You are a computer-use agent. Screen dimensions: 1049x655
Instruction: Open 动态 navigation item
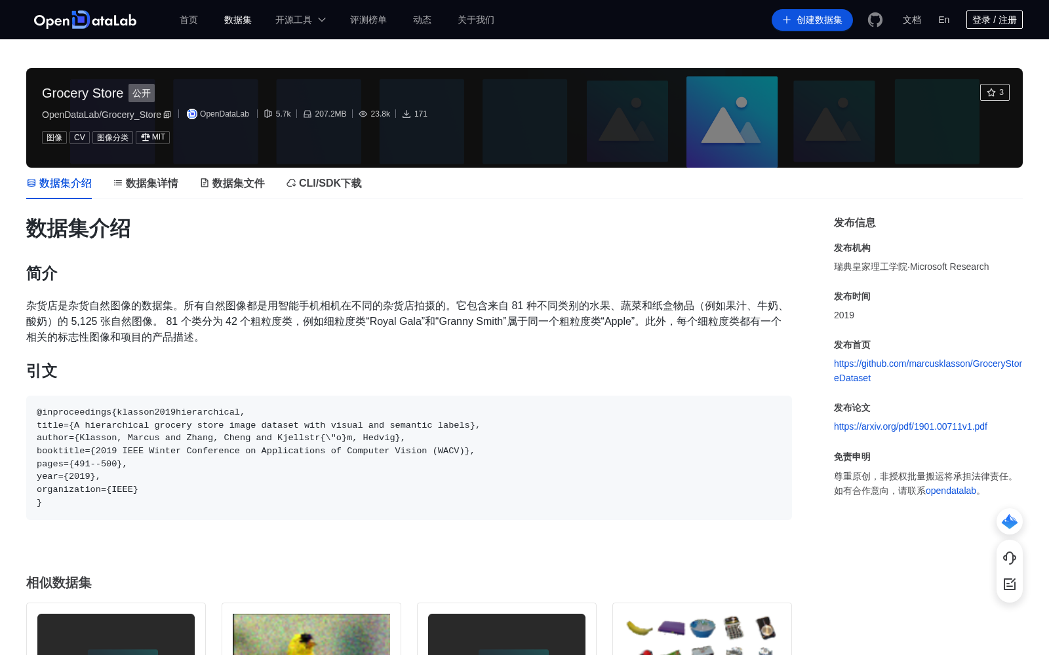[x=422, y=20]
